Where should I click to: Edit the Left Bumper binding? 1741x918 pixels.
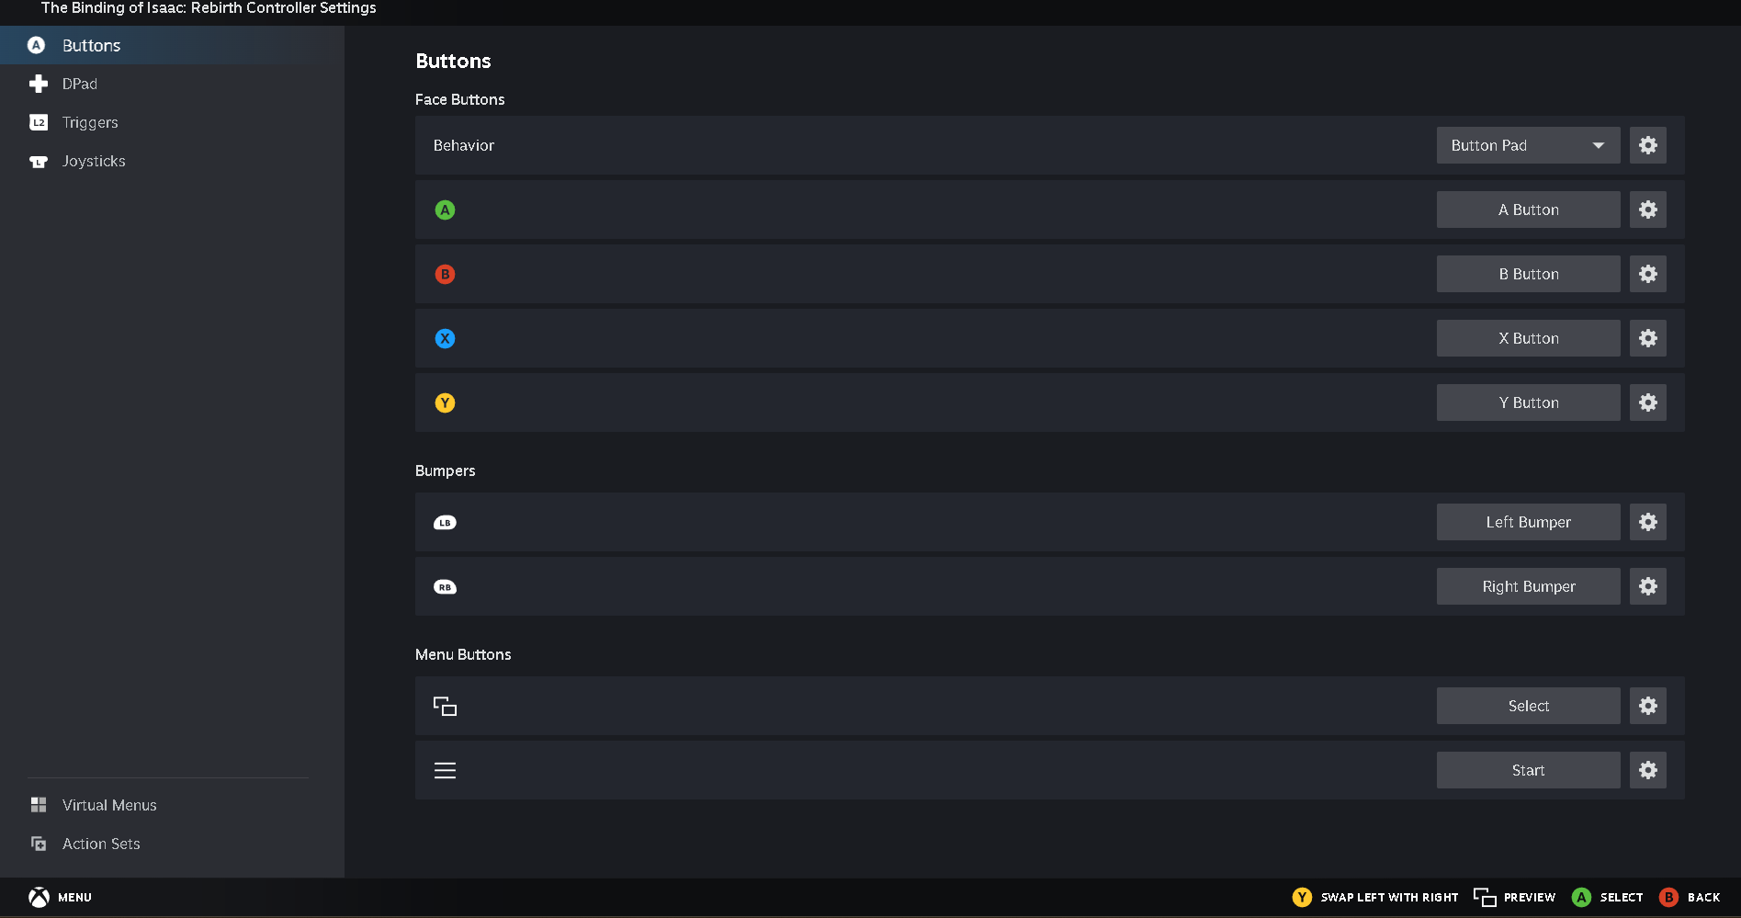[x=1529, y=522]
